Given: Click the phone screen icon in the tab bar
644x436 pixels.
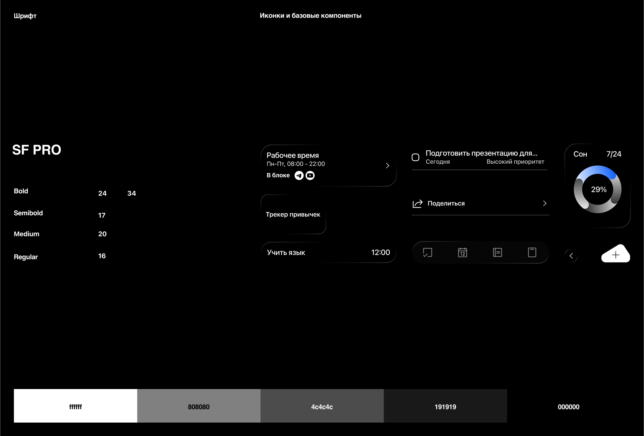Looking at the screenshot, I should point(532,253).
